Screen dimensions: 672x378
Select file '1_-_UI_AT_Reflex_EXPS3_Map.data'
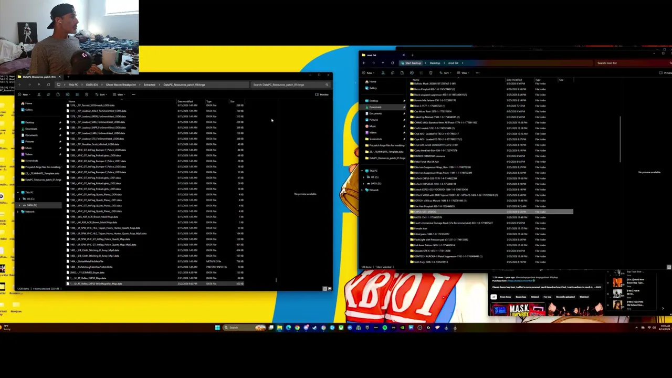pyautogui.click(x=88, y=278)
